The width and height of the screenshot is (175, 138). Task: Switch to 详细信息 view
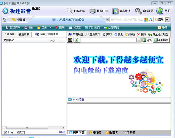pos(161,40)
